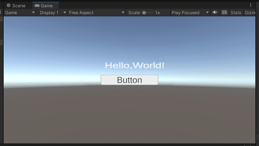259x146 pixels.
Task: Click the Button in the game view
Action: pyautogui.click(x=129, y=80)
